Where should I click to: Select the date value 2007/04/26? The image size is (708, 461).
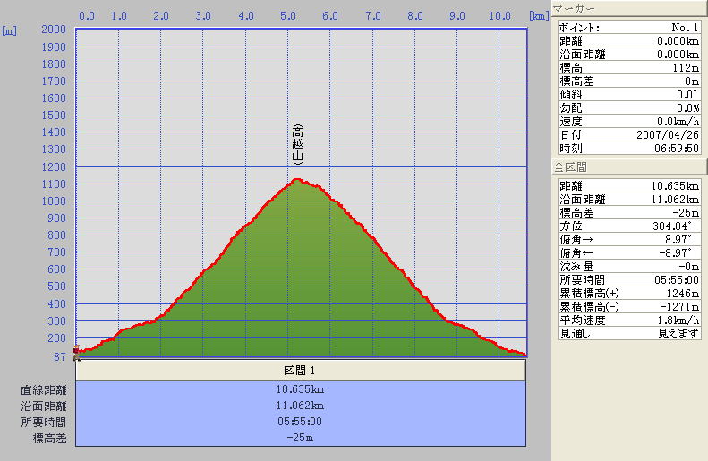click(668, 134)
